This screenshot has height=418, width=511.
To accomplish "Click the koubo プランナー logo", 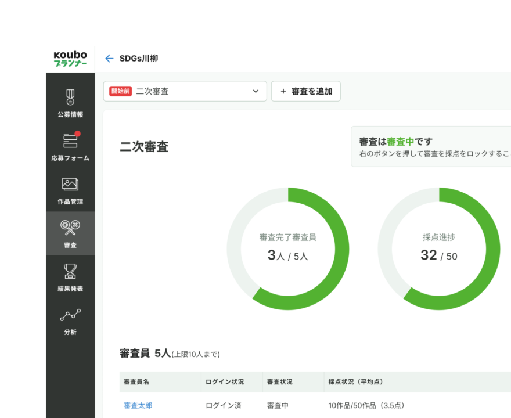I will point(70,59).
